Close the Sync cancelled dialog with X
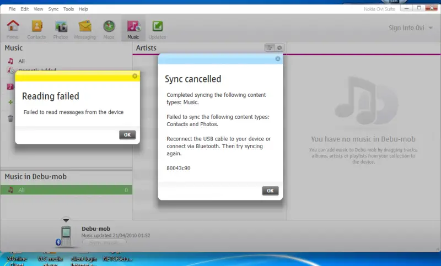This screenshot has height=266, width=441. tap(277, 58)
